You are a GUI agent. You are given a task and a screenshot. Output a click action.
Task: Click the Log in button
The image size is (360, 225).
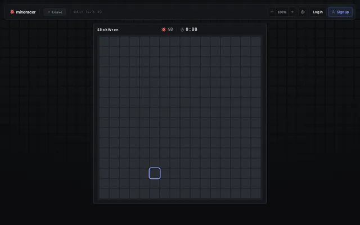click(x=318, y=12)
